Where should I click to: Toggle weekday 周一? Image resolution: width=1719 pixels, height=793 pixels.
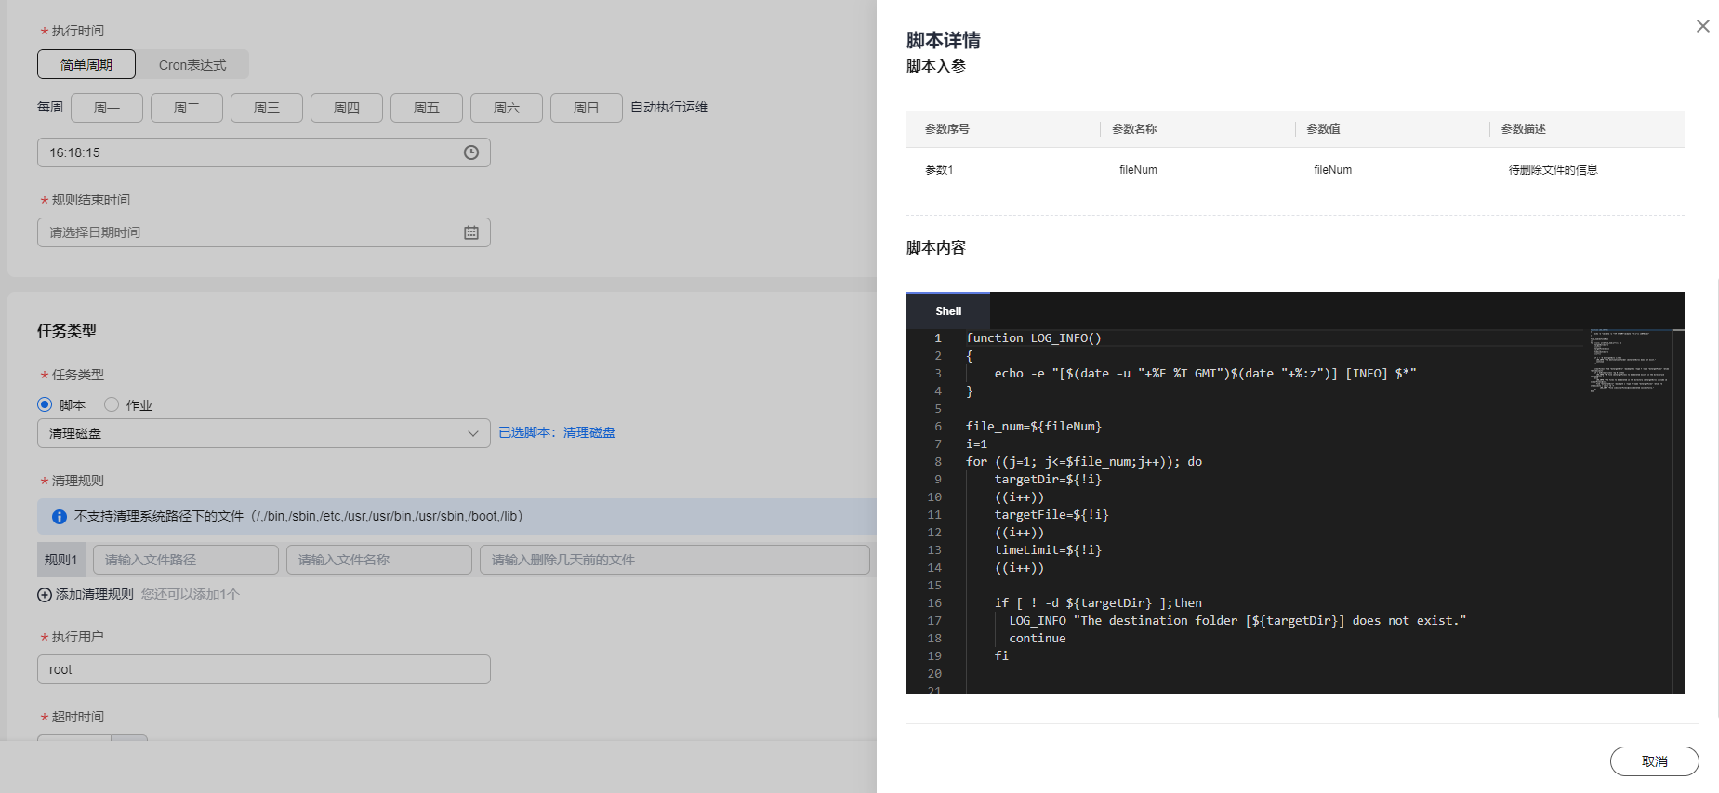(107, 108)
